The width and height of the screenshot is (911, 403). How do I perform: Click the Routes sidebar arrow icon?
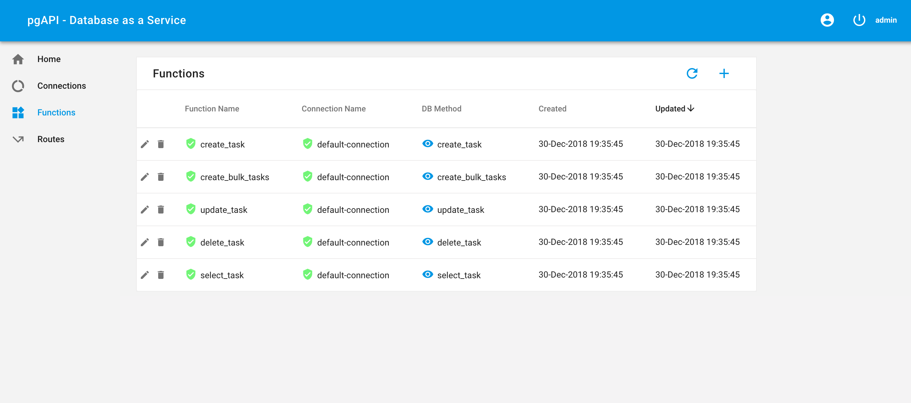tap(18, 139)
